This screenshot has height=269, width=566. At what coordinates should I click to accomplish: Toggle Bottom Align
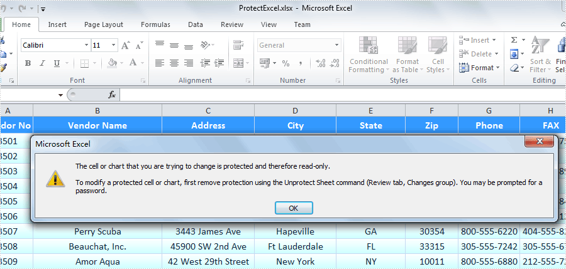189,46
